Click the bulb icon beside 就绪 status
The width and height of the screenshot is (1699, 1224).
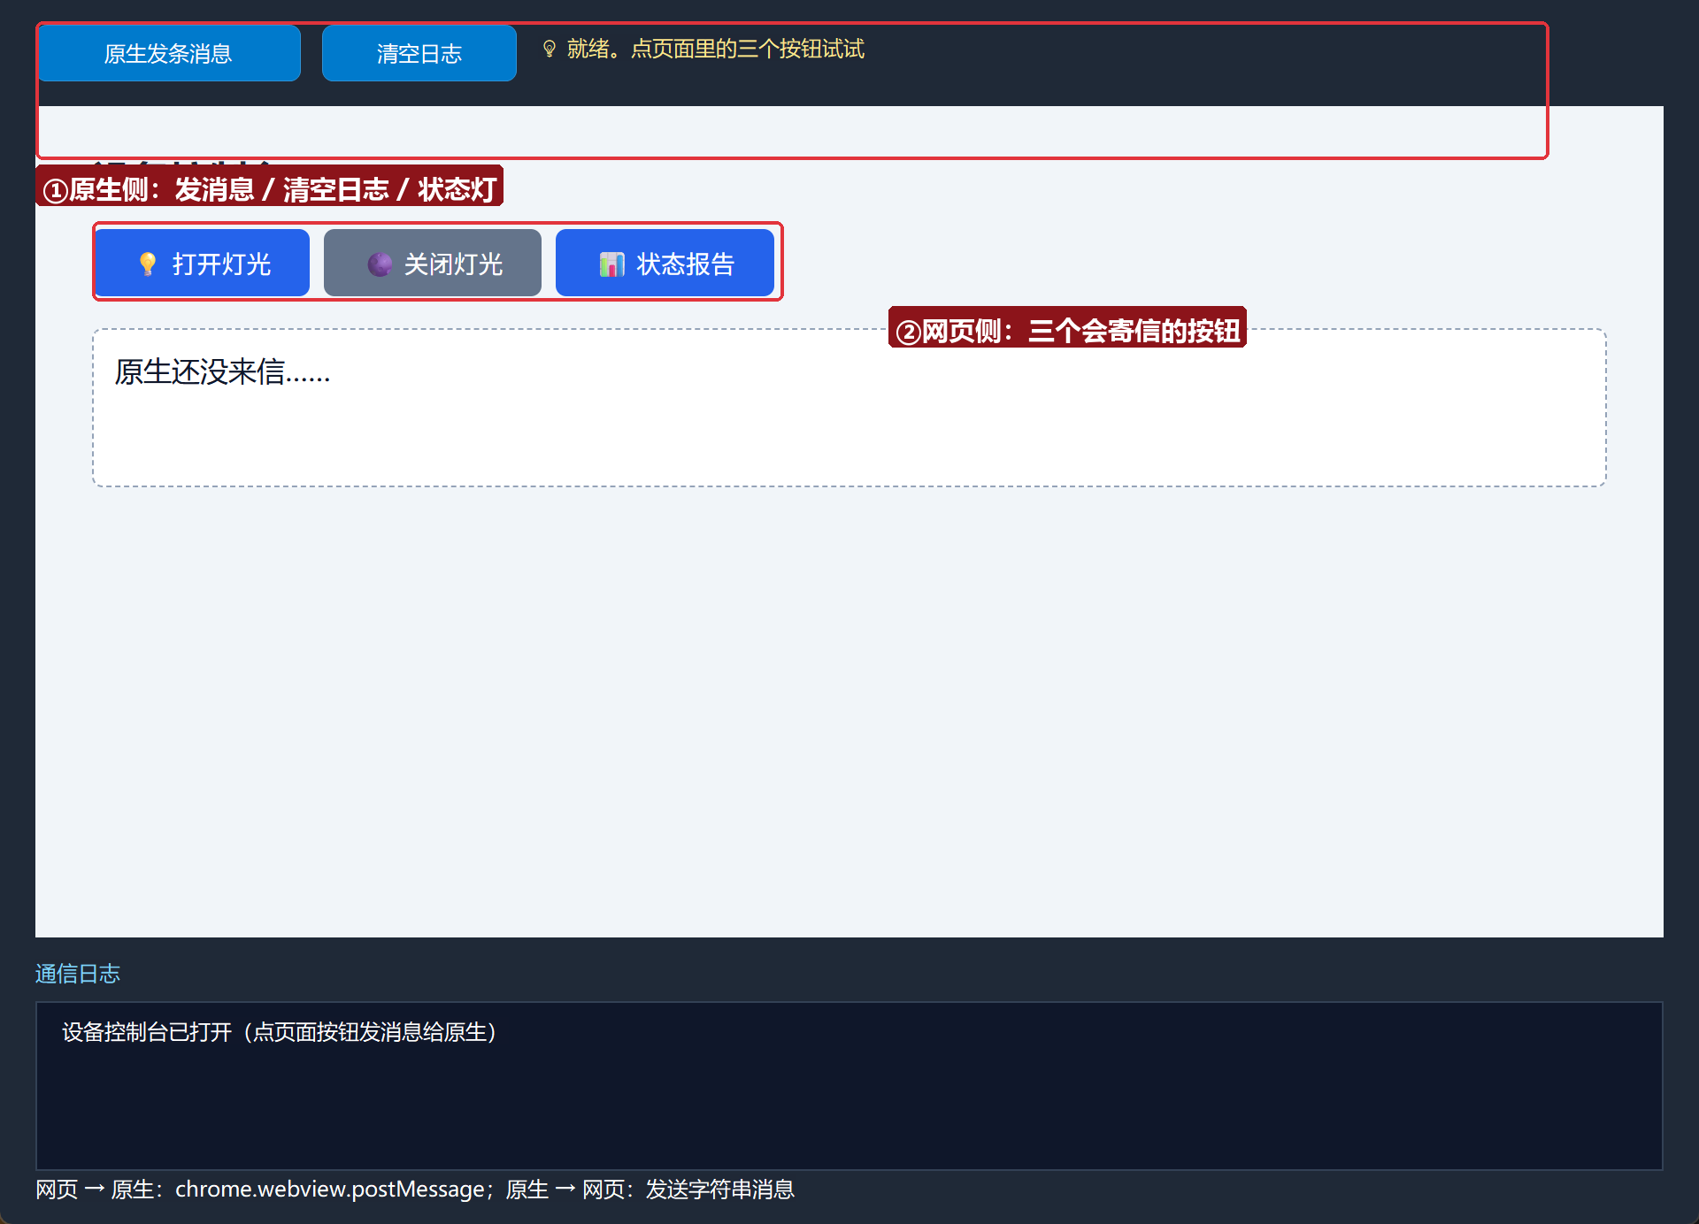pos(550,49)
